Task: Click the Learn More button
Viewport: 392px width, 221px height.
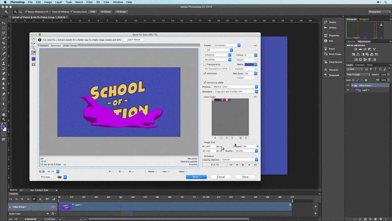Action: (x=133, y=40)
